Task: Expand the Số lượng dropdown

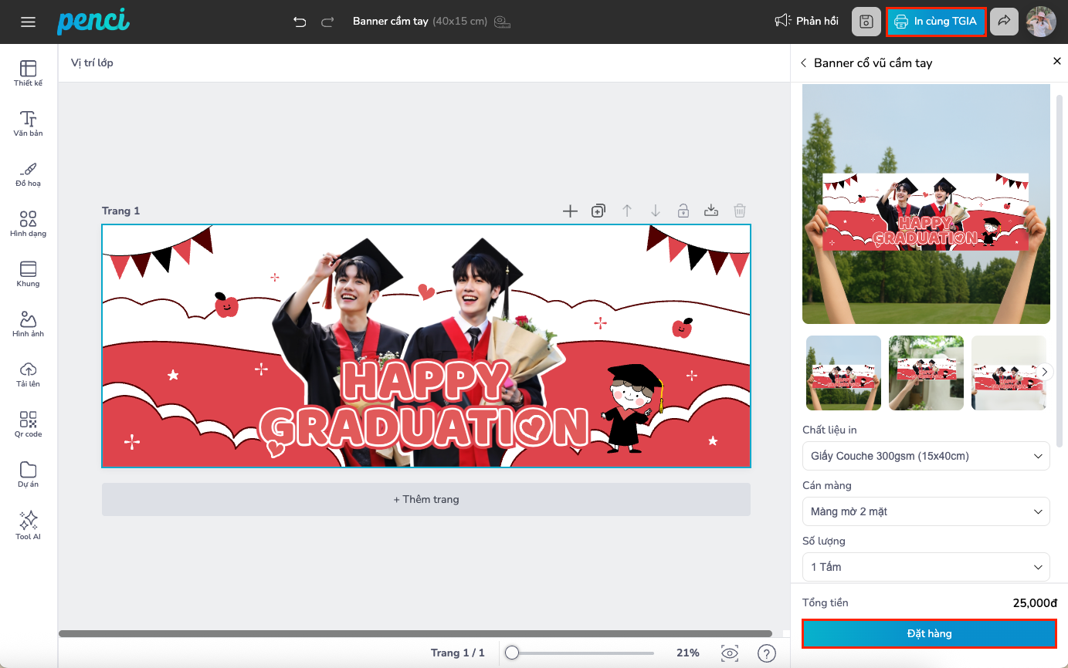Action: 925,567
